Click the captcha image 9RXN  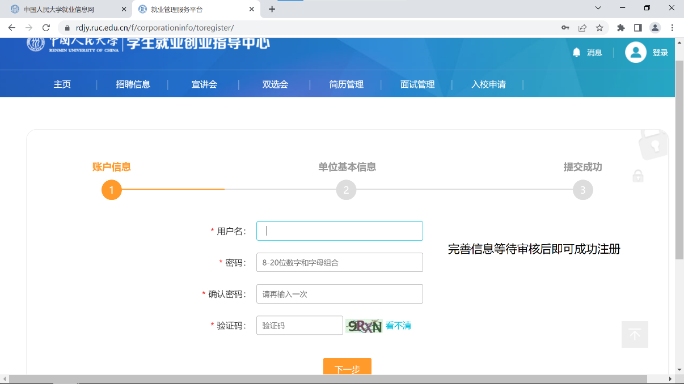pos(364,326)
